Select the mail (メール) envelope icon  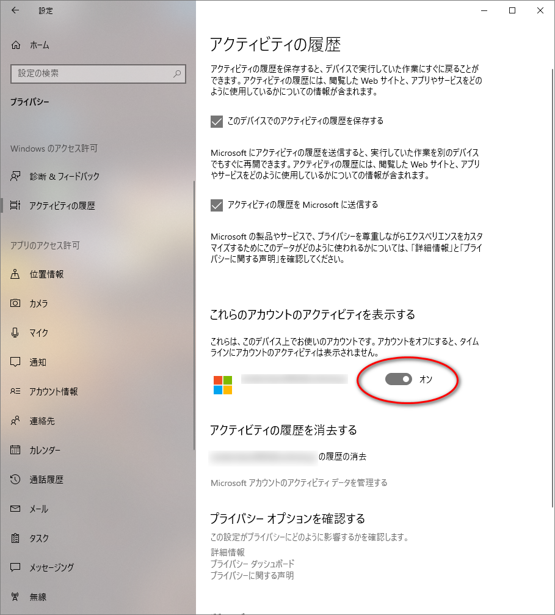point(16,509)
